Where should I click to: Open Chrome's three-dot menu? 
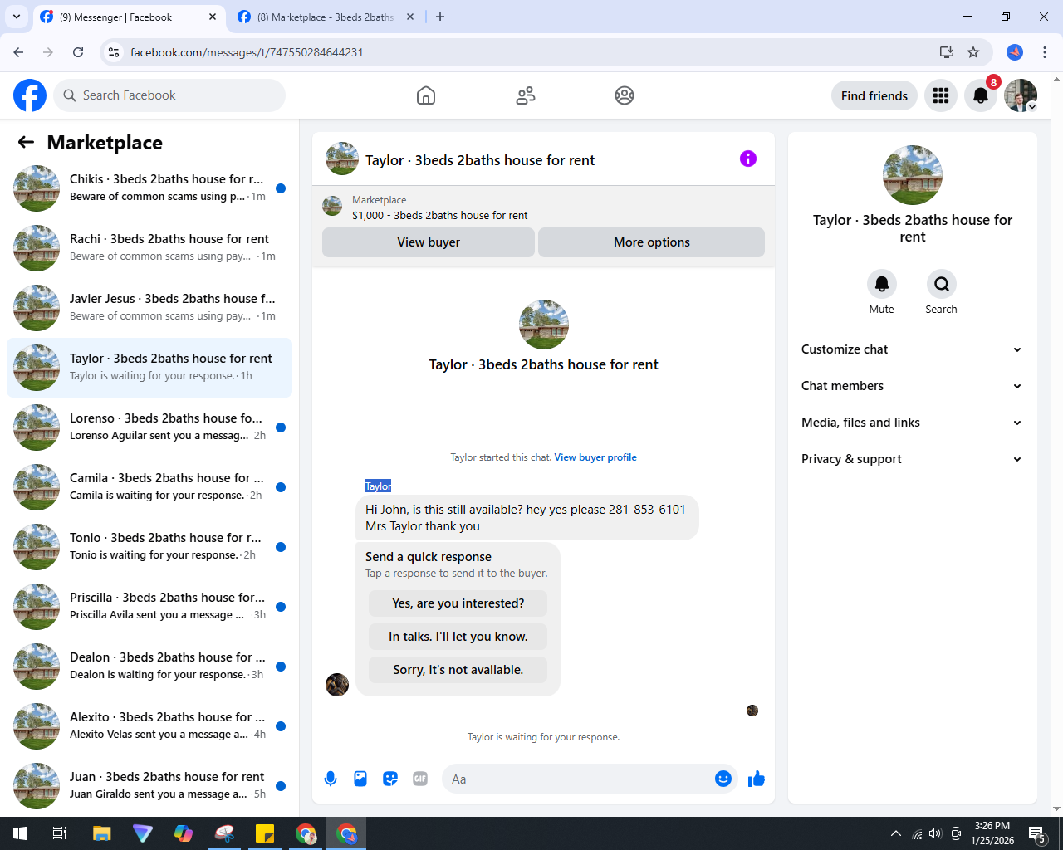pyautogui.click(x=1045, y=52)
